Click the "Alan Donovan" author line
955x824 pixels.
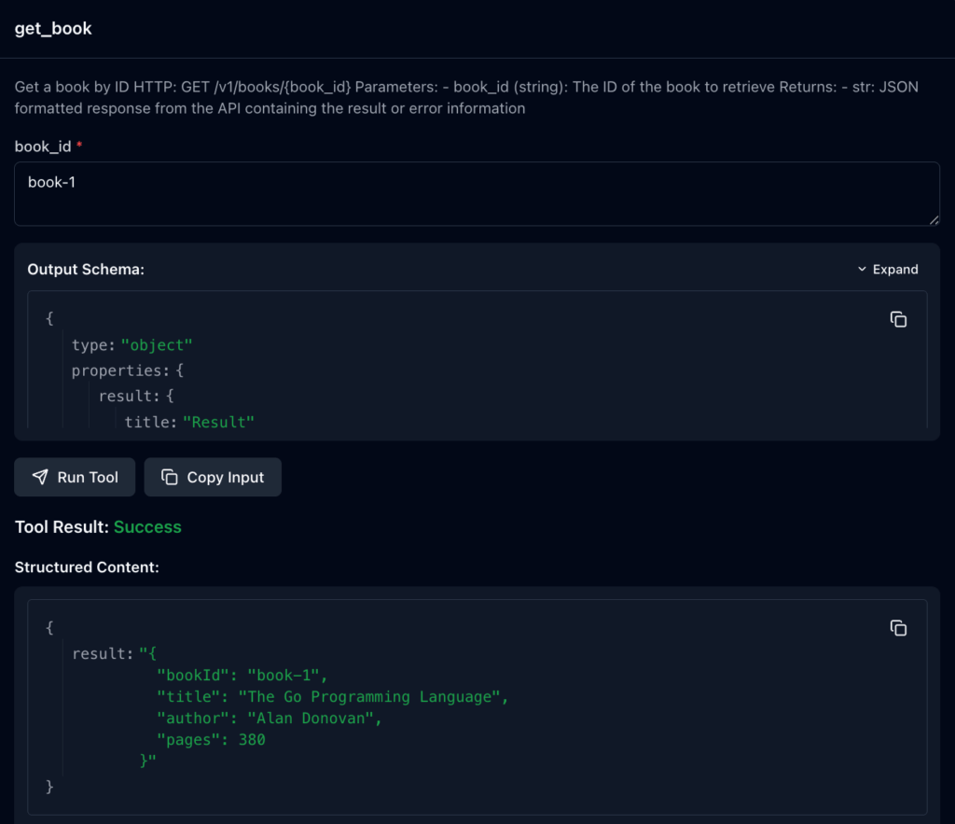[270, 719]
